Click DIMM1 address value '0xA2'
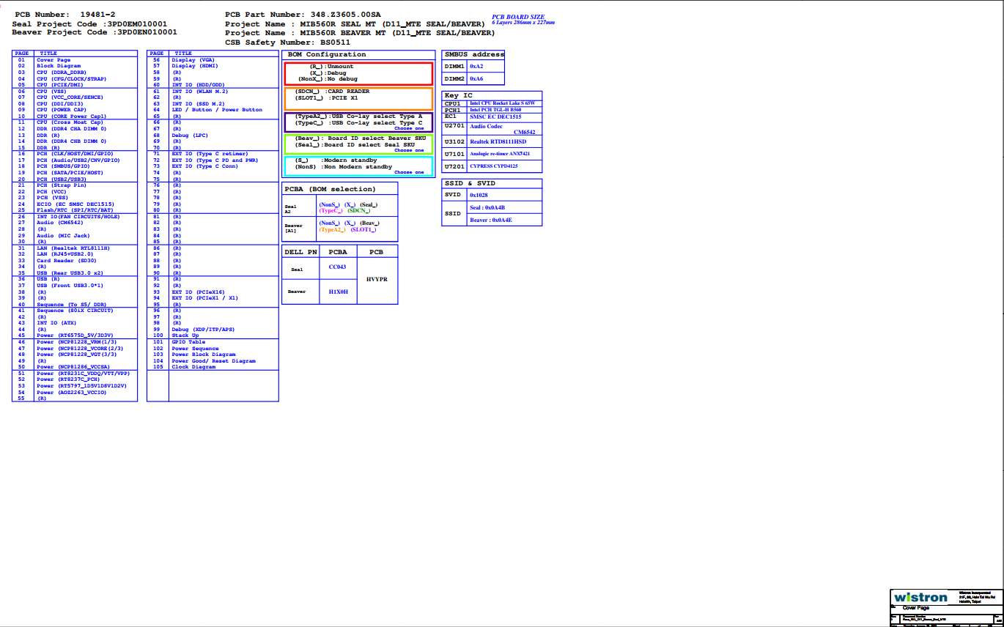 (476, 67)
